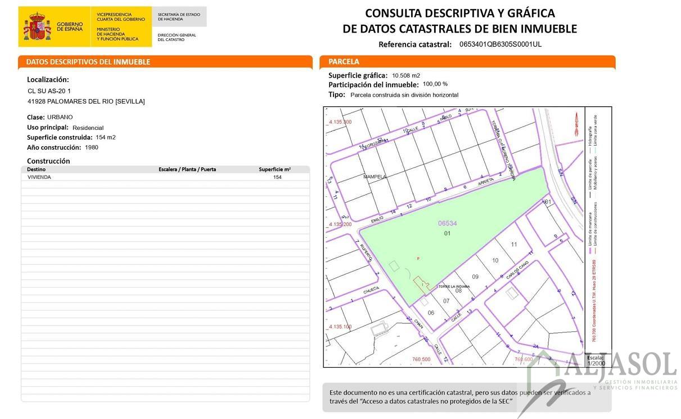This screenshot has width=681, height=419.
Task: Click the 'CHUECA' street label
Action: (372, 290)
